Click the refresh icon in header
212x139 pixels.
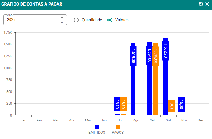click(x=201, y=4)
